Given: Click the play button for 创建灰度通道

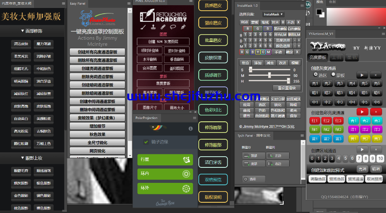Looking at the screenshot, I should click(362, 75).
